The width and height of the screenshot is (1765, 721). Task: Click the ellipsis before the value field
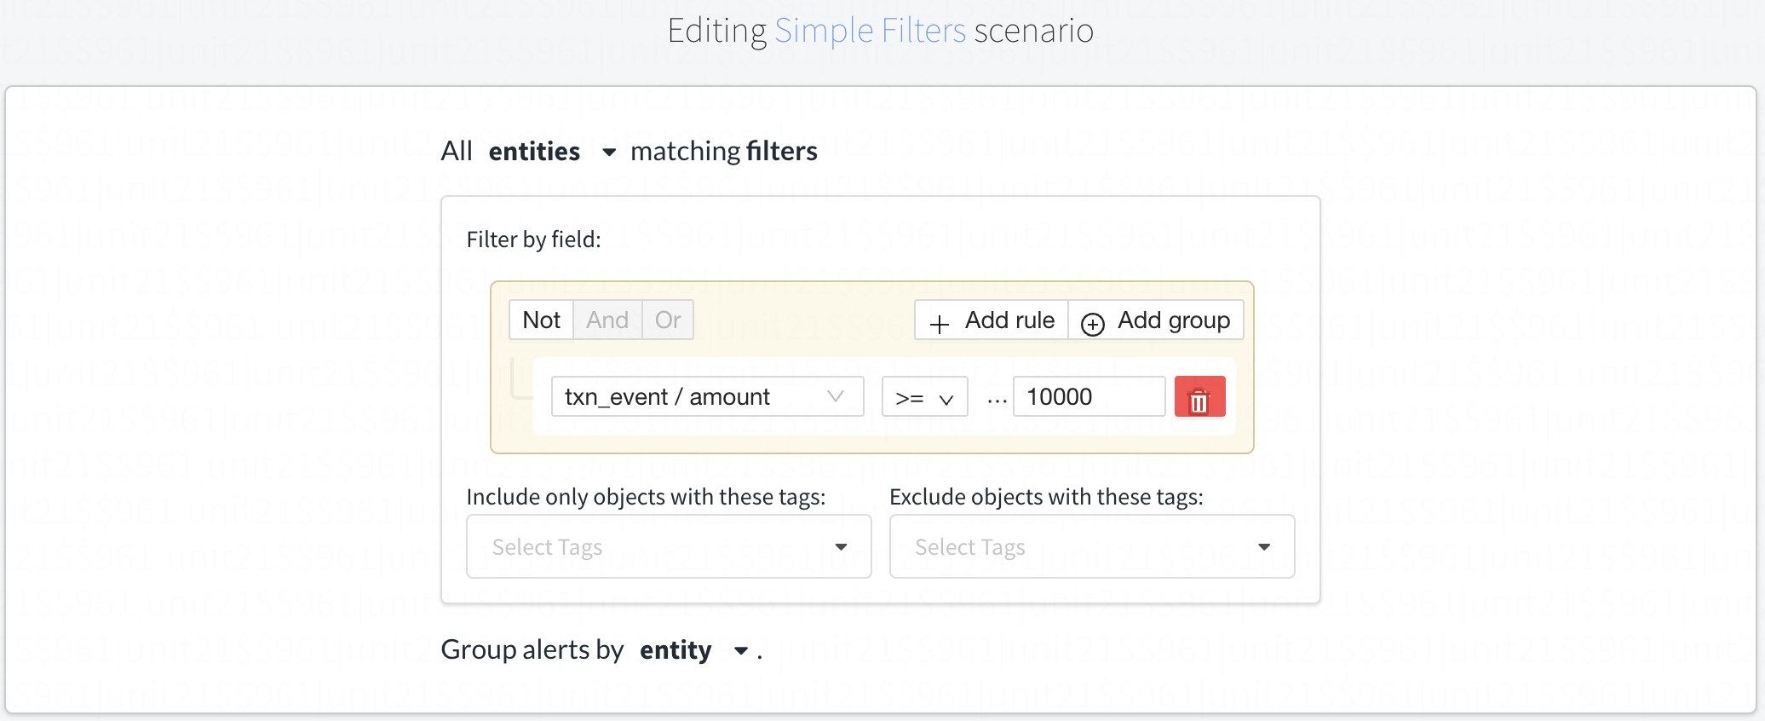pos(997,398)
